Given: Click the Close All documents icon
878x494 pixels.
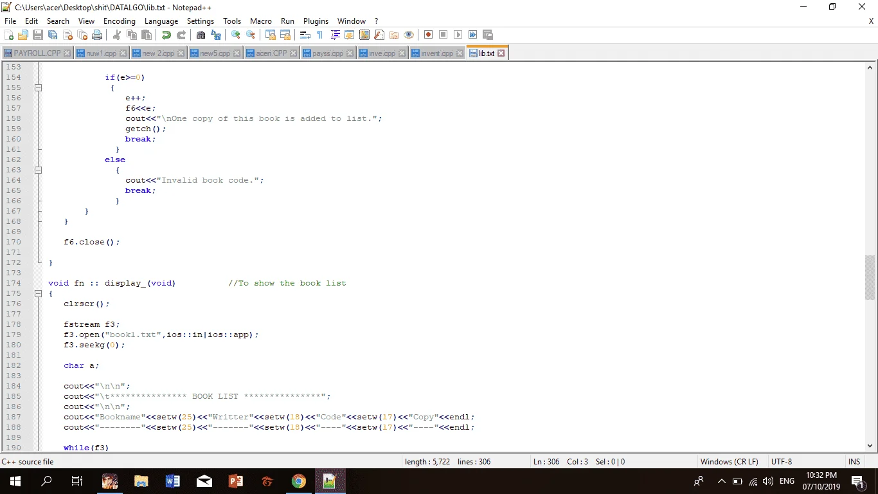Looking at the screenshot, I should 82,35.
